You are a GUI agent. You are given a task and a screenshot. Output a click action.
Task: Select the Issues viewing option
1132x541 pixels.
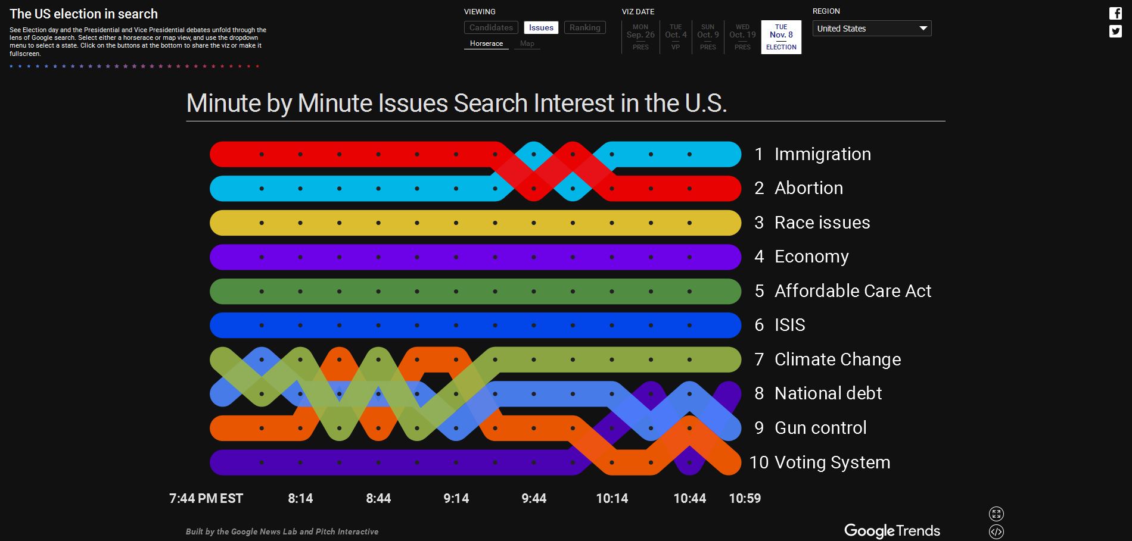541,27
